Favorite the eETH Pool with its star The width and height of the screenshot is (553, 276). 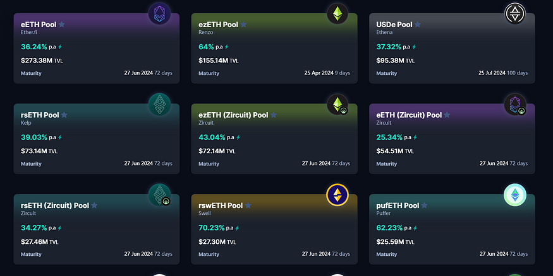[62, 25]
